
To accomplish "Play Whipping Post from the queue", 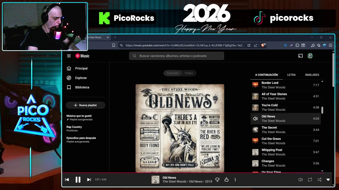I will click(x=286, y=152).
